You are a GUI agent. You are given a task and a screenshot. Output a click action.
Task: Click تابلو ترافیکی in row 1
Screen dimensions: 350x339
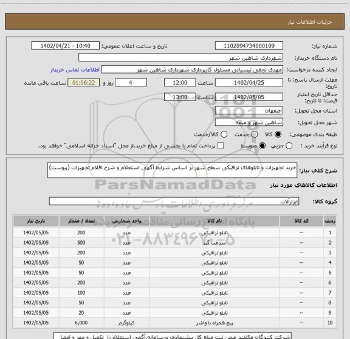pyautogui.click(x=214, y=232)
